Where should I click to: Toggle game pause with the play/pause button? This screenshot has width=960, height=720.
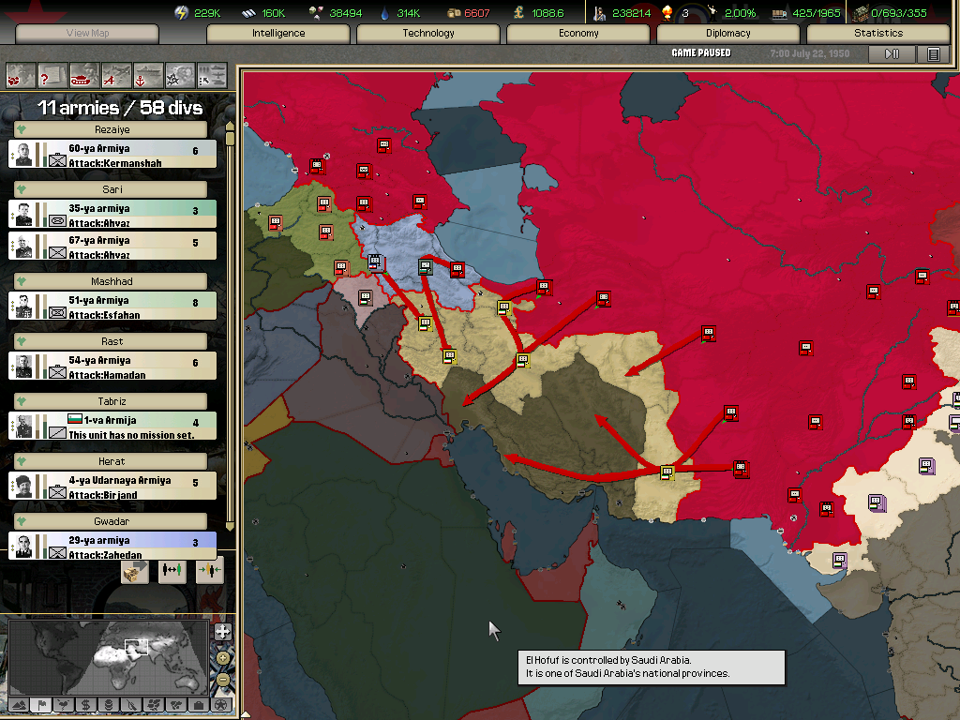click(x=892, y=54)
